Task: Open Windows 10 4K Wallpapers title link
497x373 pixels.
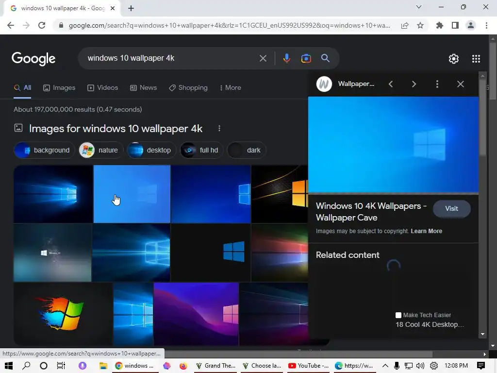Action: click(x=371, y=212)
